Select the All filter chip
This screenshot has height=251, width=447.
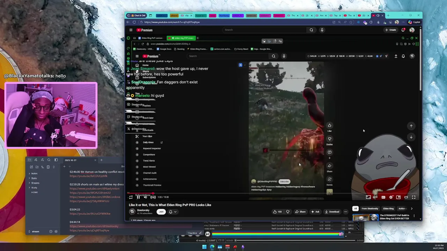[x=355, y=208]
